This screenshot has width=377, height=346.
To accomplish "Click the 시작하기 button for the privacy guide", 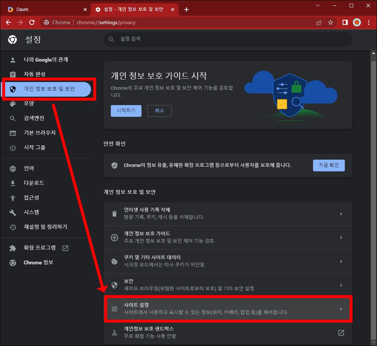I will tap(126, 111).
